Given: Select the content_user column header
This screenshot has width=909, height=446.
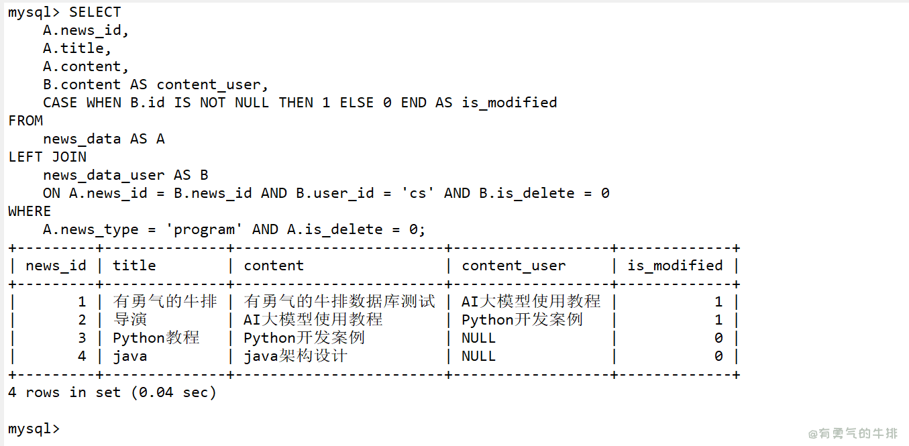Looking at the screenshot, I should click(x=513, y=266).
